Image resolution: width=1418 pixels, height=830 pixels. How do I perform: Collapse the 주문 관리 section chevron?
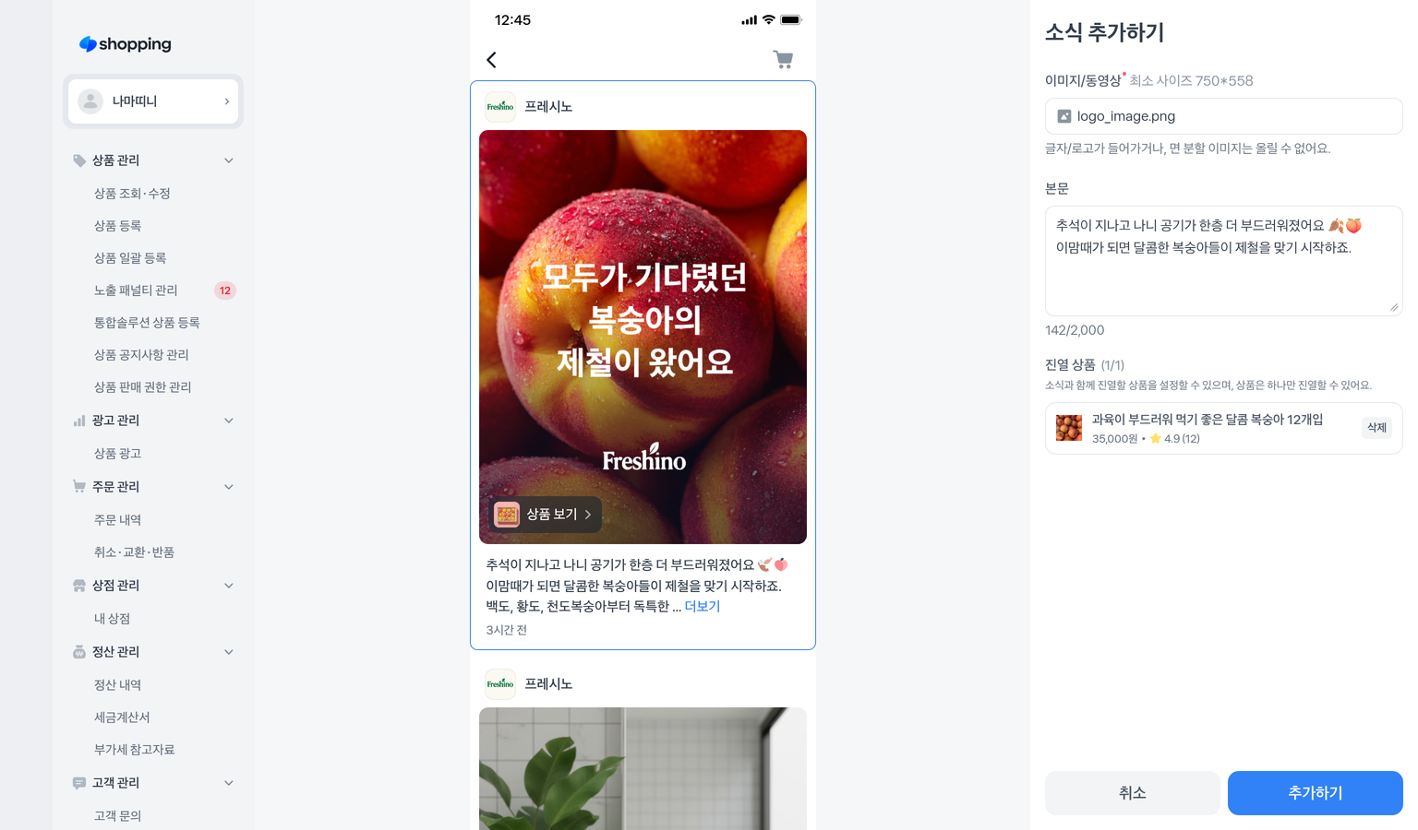[x=229, y=487]
